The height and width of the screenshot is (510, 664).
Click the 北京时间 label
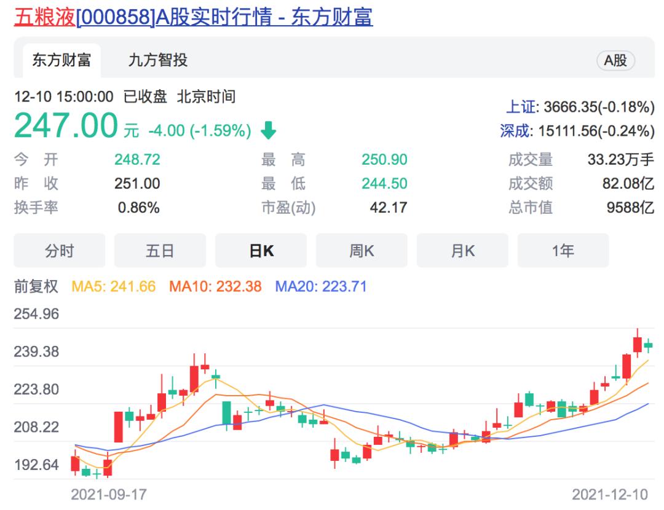tap(206, 96)
